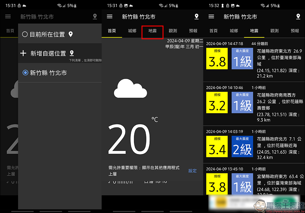Switch to 城鄉 tab in right screen
The height and width of the screenshot is (213, 305).
click(234, 31)
